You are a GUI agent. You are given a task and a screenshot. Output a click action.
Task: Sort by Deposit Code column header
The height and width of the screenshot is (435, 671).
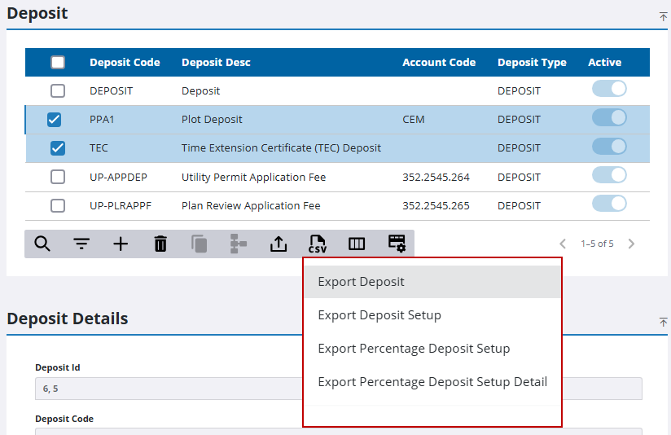(125, 63)
